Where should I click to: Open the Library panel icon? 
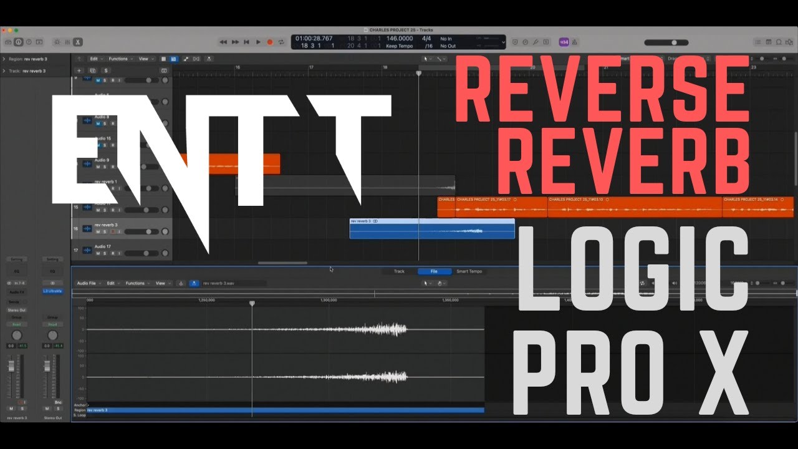tap(8, 42)
